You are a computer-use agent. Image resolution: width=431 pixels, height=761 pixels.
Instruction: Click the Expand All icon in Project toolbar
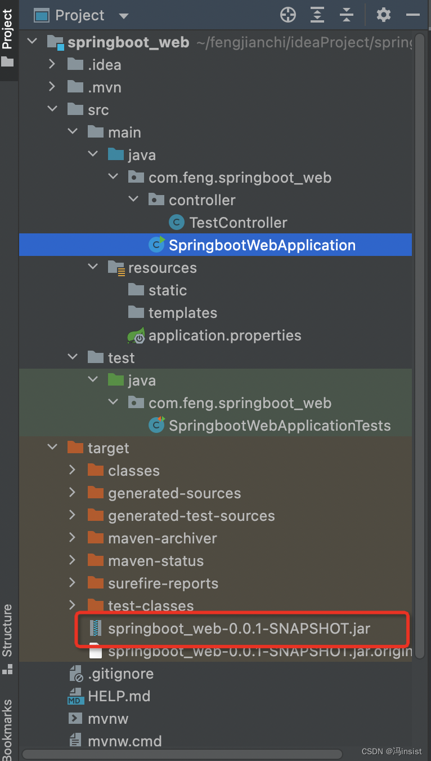(317, 15)
